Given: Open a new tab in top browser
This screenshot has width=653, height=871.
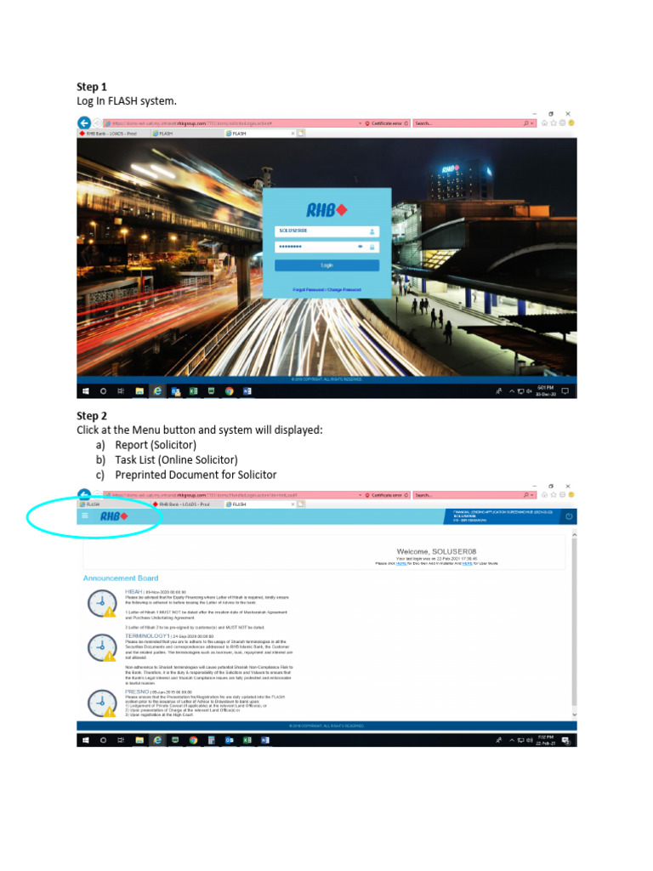Looking at the screenshot, I should pos(302,134).
